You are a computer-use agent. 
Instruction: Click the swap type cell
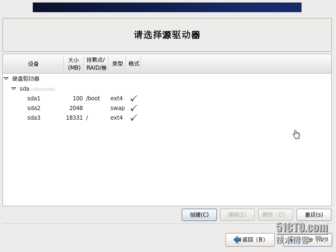coord(118,108)
